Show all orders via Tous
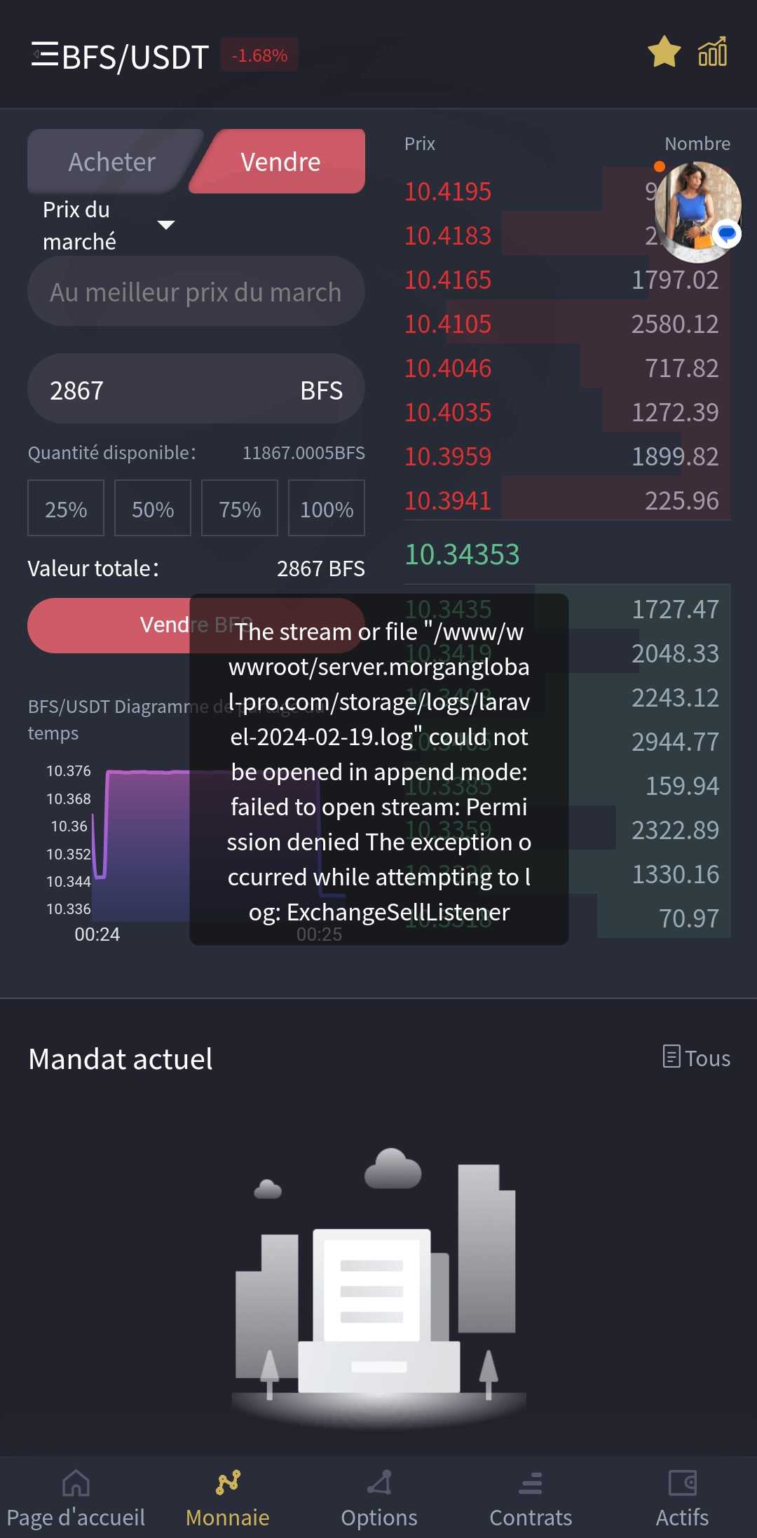Image resolution: width=757 pixels, height=1538 pixels. 697,1057
